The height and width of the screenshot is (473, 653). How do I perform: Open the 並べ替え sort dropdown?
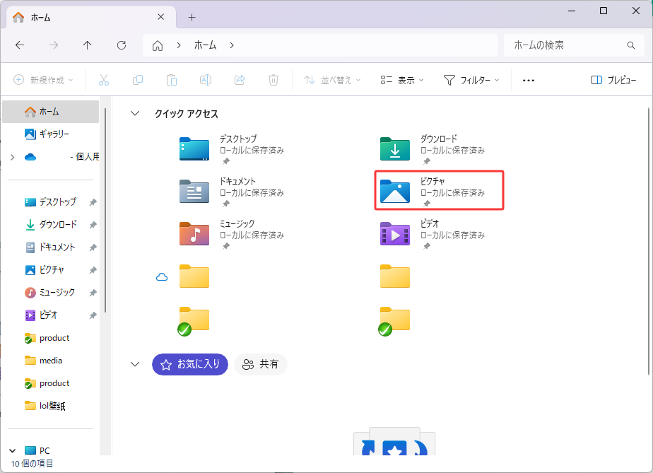tap(331, 80)
